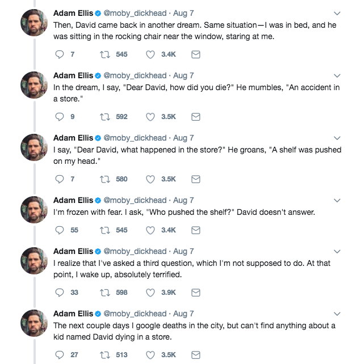Like the "A shelf was pushed" tweet
Screen dimensions: 361x364
click(150, 179)
